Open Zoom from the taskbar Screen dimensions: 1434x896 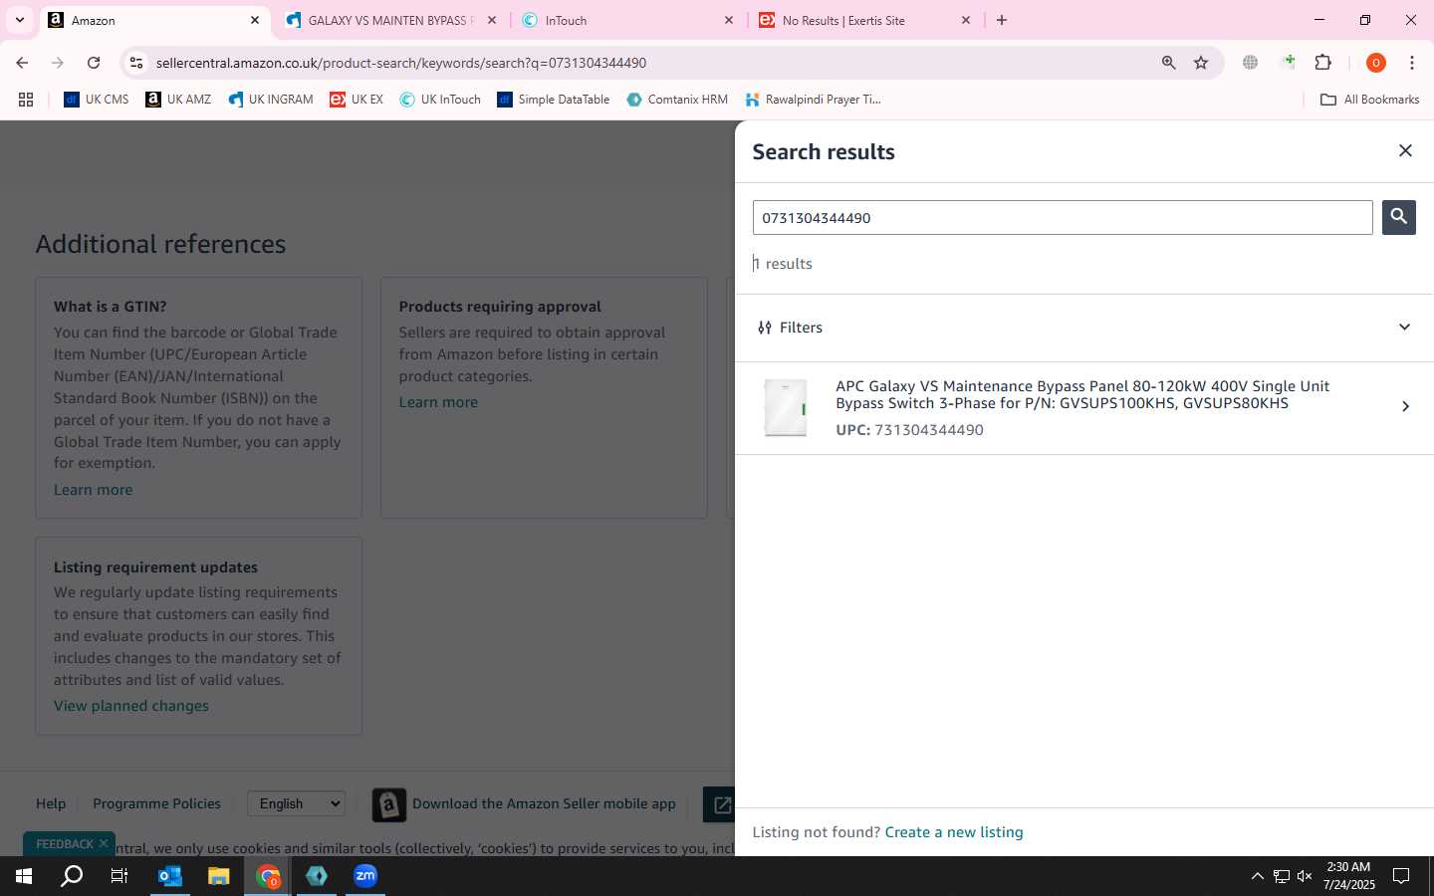(365, 876)
